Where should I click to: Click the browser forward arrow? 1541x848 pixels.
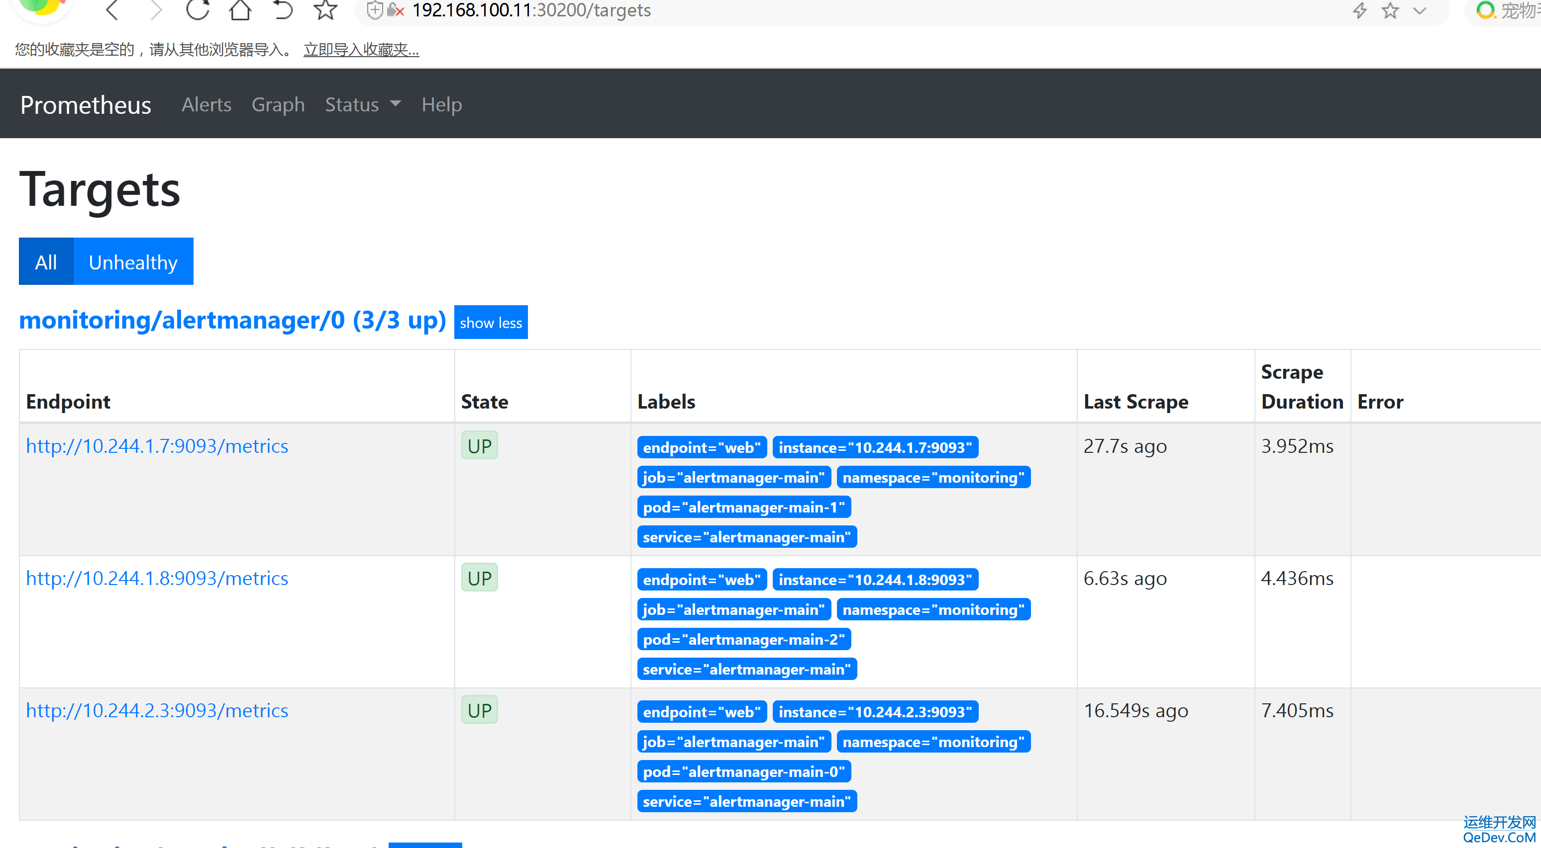(156, 10)
